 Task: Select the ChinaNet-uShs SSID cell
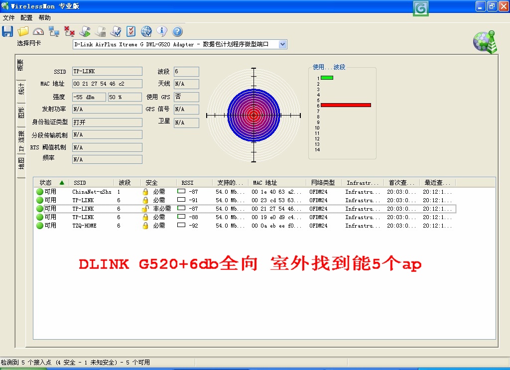[x=92, y=192]
